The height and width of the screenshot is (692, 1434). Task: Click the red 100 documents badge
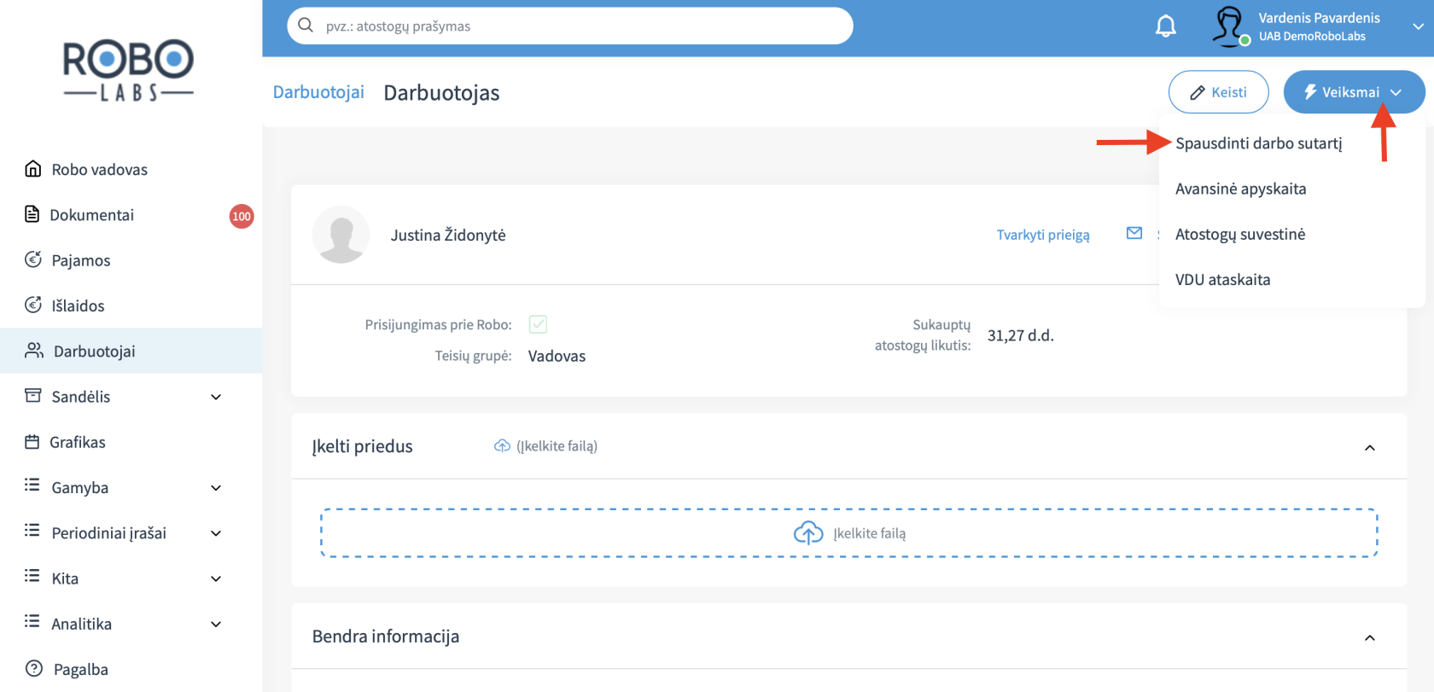(242, 216)
